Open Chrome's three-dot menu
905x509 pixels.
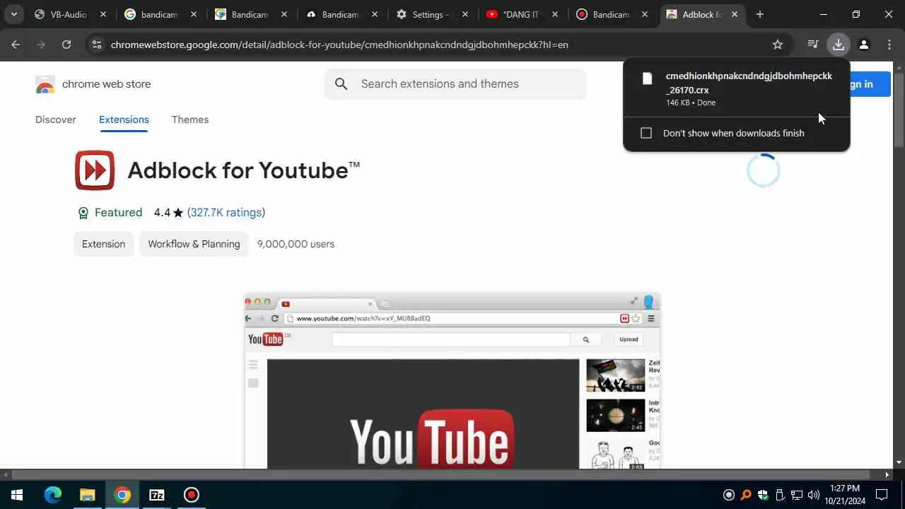(x=889, y=45)
